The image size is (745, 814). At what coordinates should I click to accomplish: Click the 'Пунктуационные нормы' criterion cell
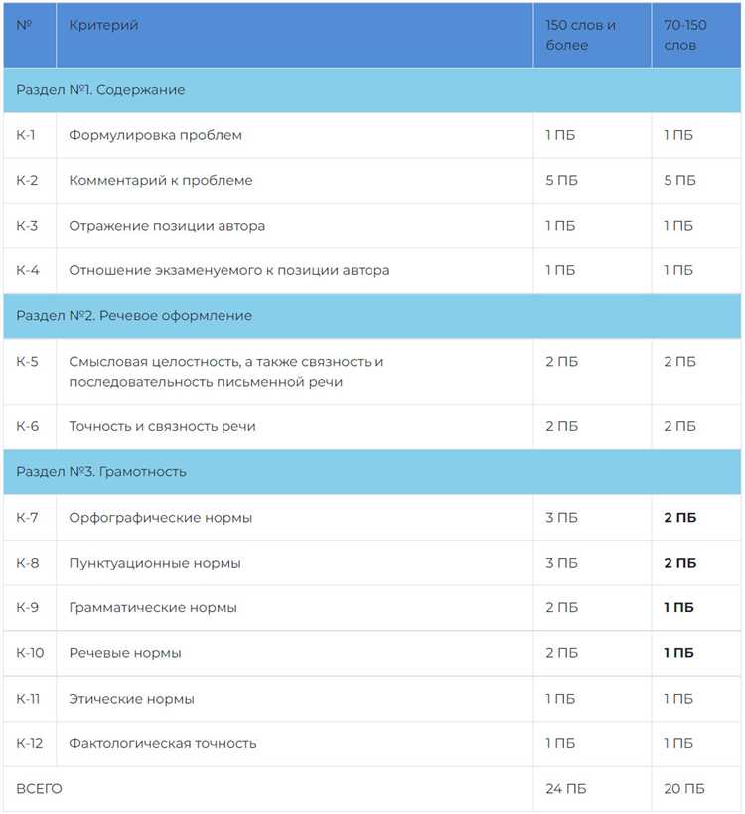click(155, 563)
